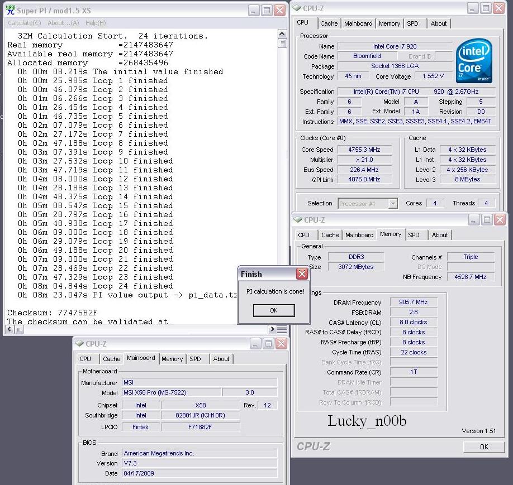
Task: Open the About menu in Super PI
Action: tap(63, 23)
